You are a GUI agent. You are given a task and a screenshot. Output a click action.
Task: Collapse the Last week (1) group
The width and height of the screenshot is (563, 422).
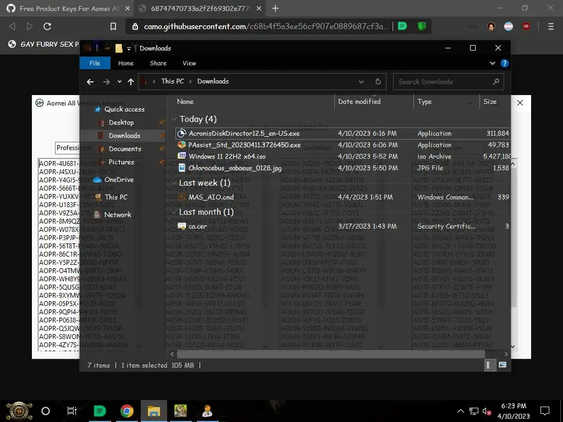pos(174,183)
